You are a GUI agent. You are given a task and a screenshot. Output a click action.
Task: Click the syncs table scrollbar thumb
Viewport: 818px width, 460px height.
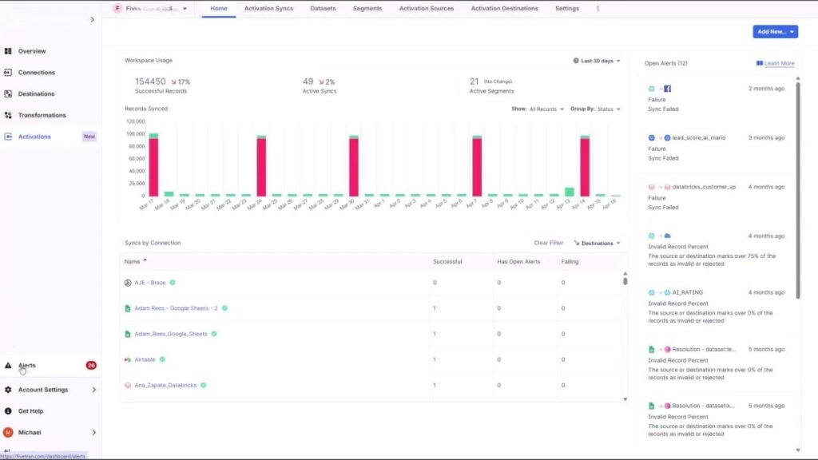pos(625,281)
